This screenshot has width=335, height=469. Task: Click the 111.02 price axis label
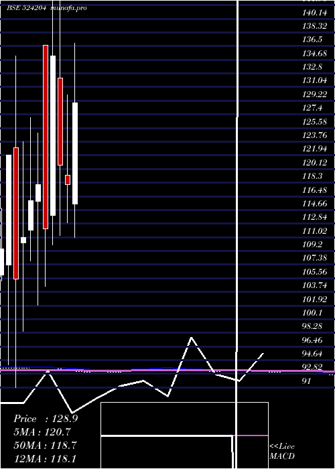(315, 230)
